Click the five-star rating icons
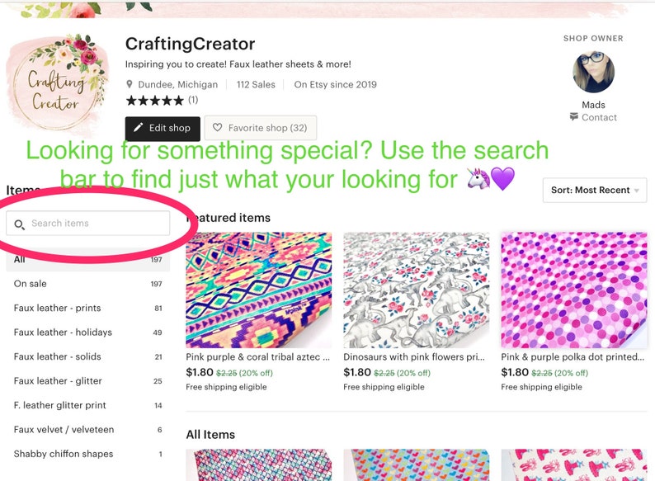This screenshot has width=655, height=481. pos(154,101)
